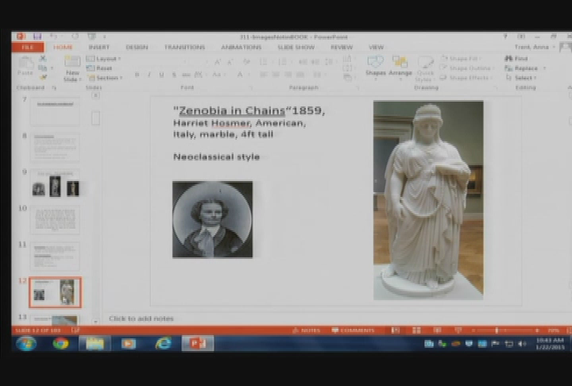
Task: Open Chrome from the taskbar
Action: [x=61, y=343]
